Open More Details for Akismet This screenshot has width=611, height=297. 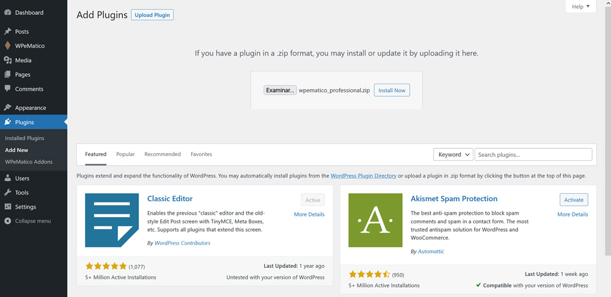[573, 214]
